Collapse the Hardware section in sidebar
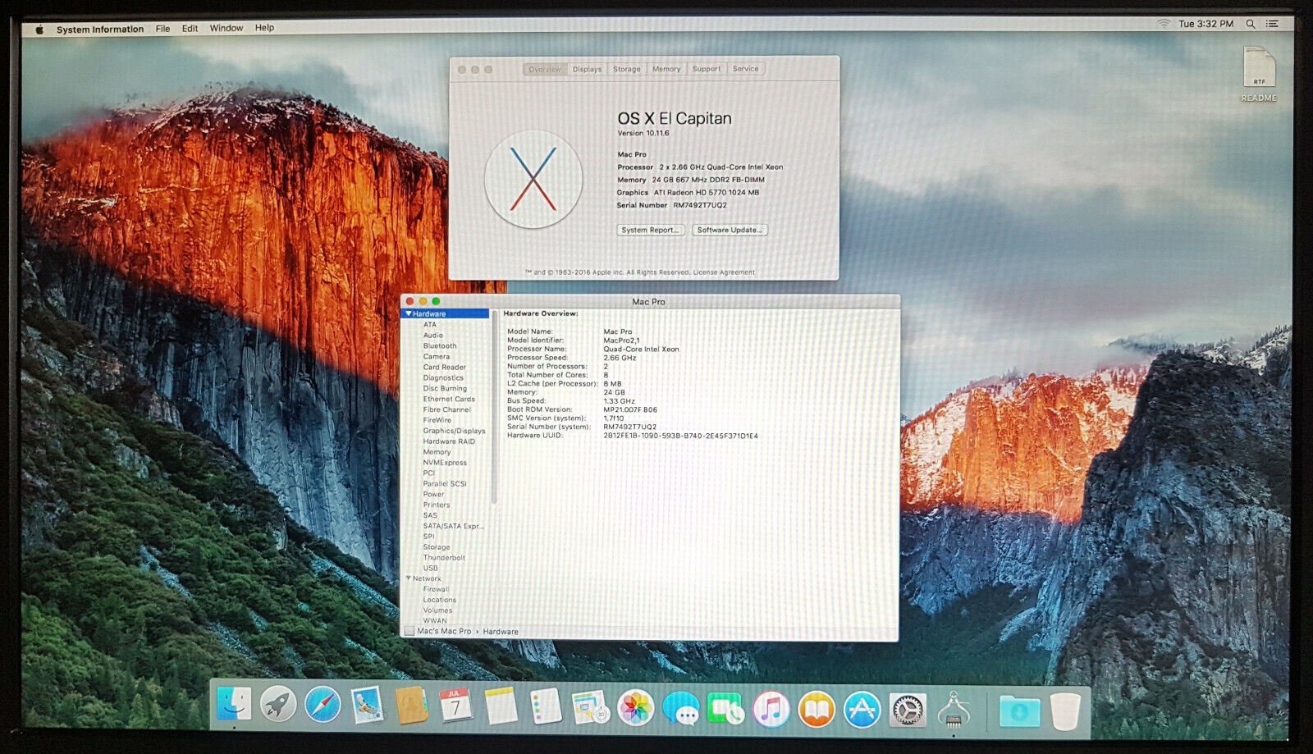 pyautogui.click(x=409, y=314)
